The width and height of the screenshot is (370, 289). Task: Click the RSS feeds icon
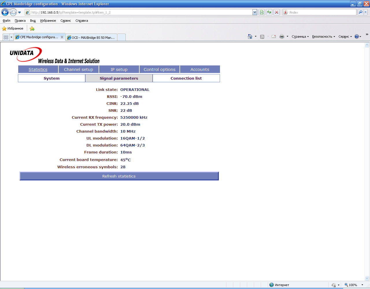click(x=262, y=36)
